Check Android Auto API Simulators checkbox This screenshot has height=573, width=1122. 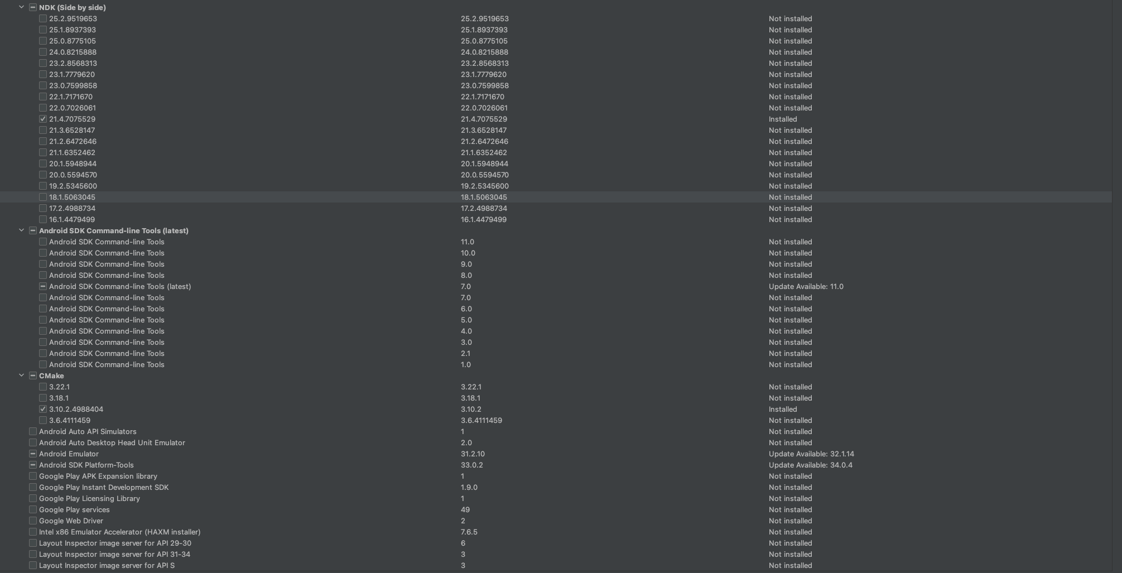pos(33,431)
